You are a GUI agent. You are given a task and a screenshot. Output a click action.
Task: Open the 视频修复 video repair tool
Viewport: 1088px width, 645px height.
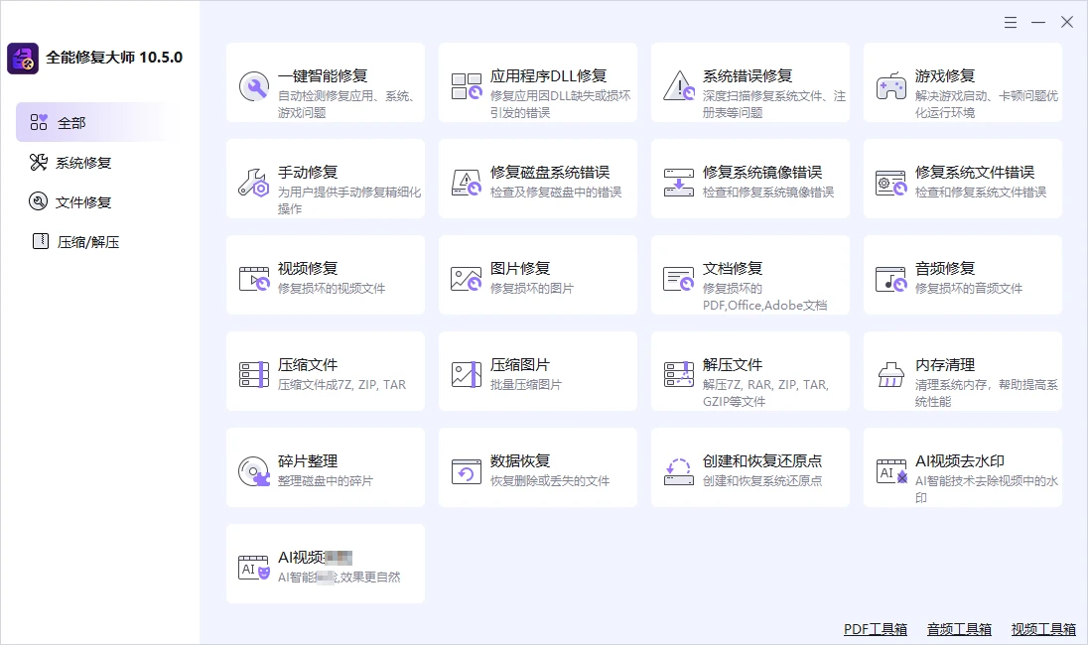(x=326, y=275)
